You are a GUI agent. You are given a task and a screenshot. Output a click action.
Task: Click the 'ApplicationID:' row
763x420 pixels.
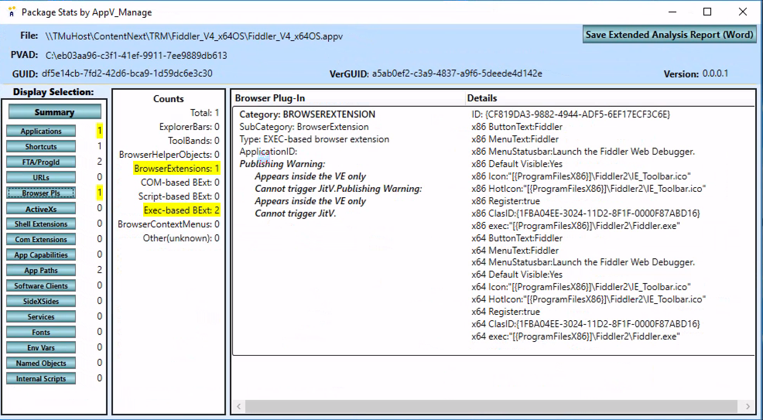268,152
